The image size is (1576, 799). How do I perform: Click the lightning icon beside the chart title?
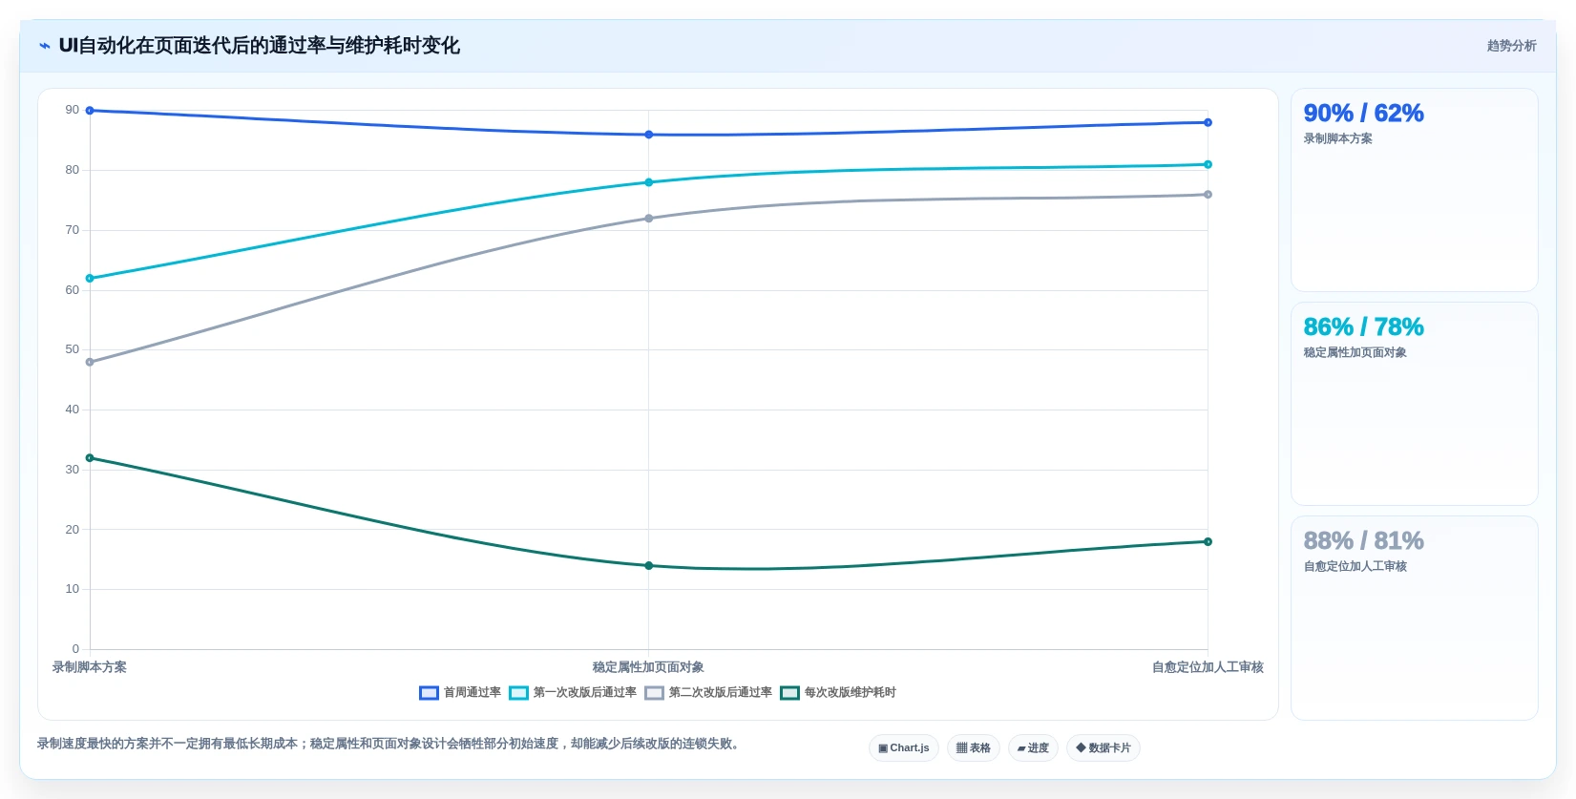tap(45, 46)
